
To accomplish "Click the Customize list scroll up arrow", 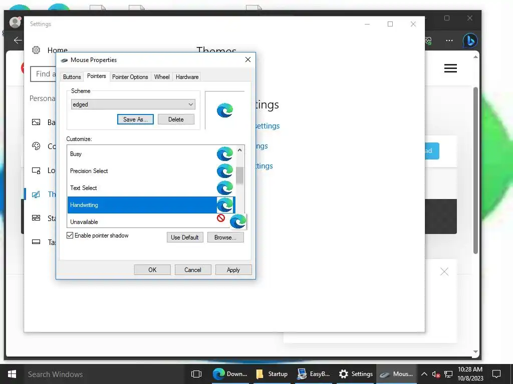I will pos(239,150).
